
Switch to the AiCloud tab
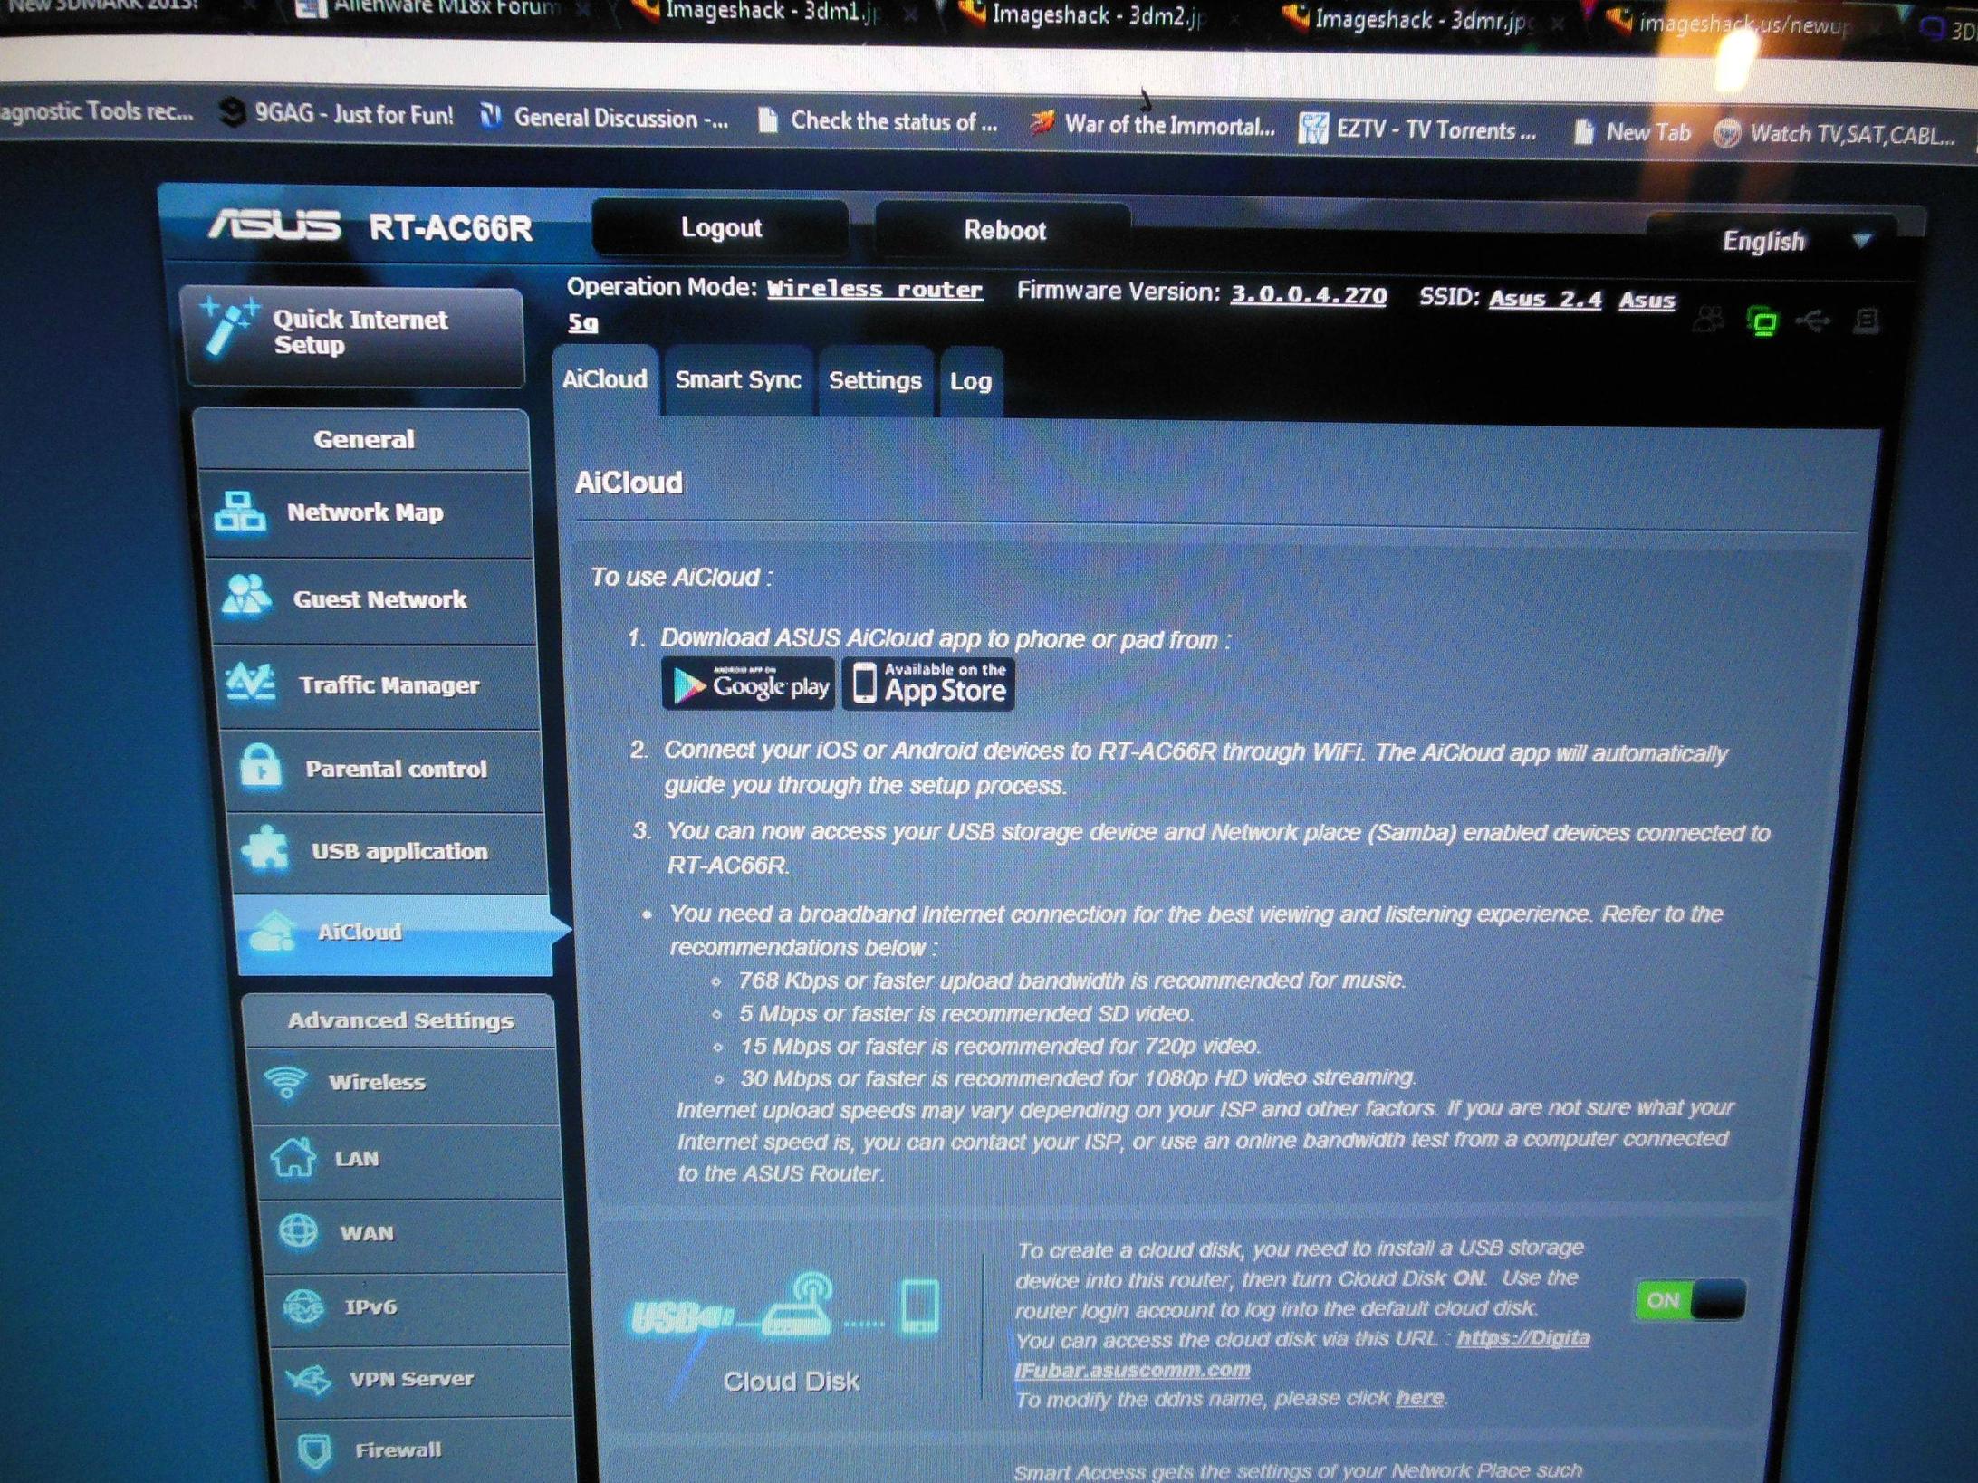[605, 379]
